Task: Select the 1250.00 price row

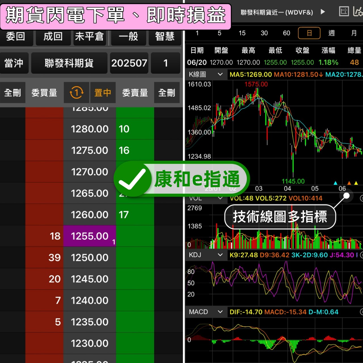Action: pos(90,258)
